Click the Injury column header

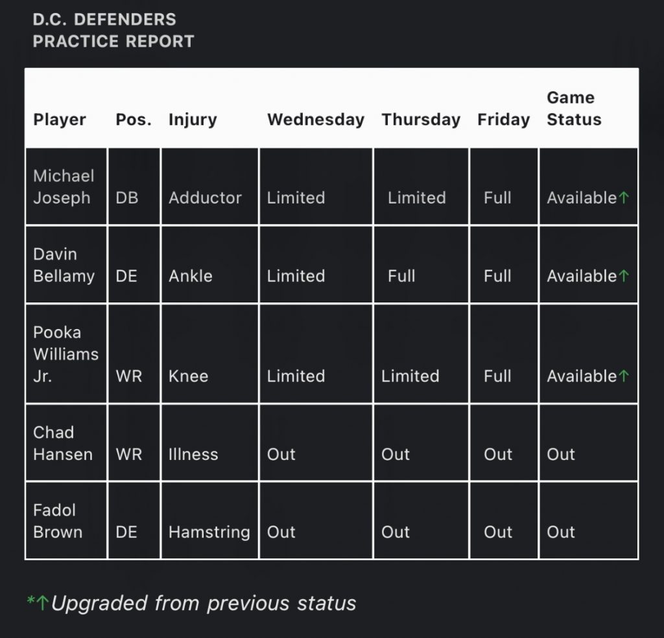click(x=193, y=120)
